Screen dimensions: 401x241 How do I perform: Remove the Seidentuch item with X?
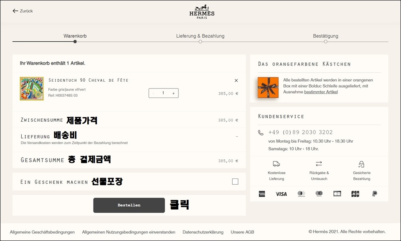pos(236,80)
